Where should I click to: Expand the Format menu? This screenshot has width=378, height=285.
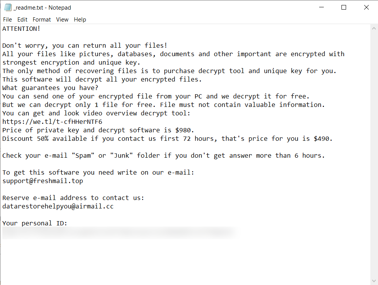point(42,20)
